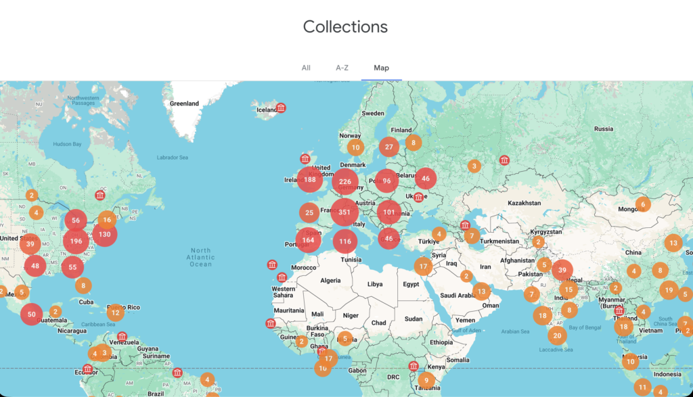Open the museum icon near Kenya

(413, 366)
